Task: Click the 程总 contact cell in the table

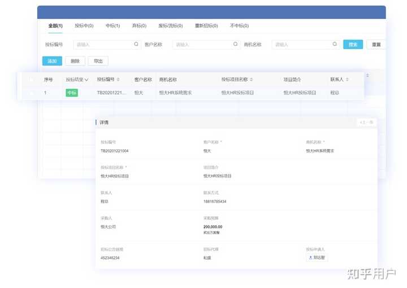Action: 335,93
